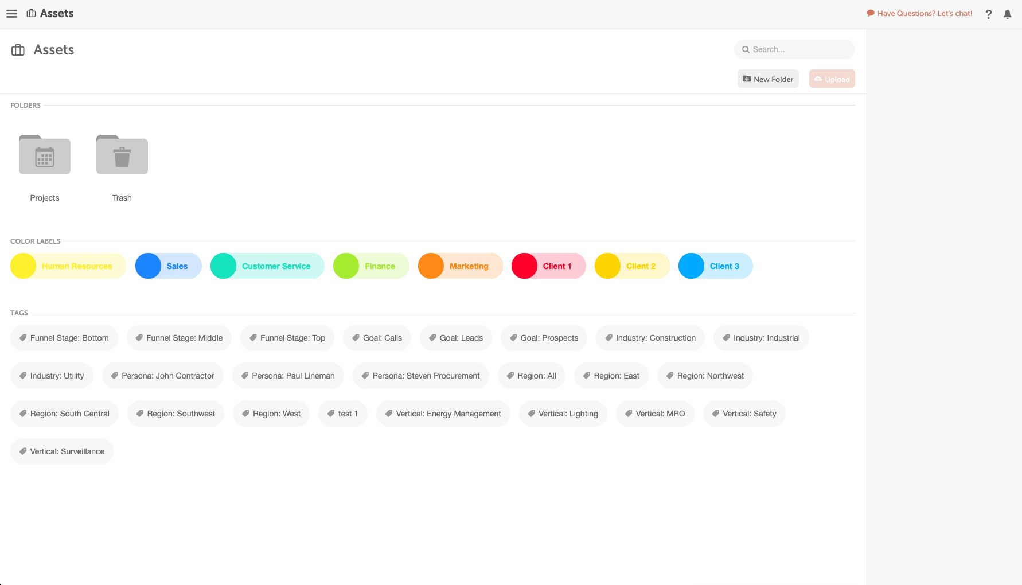1022x585 pixels.
Task: Open the Trash folder
Action: (122, 154)
